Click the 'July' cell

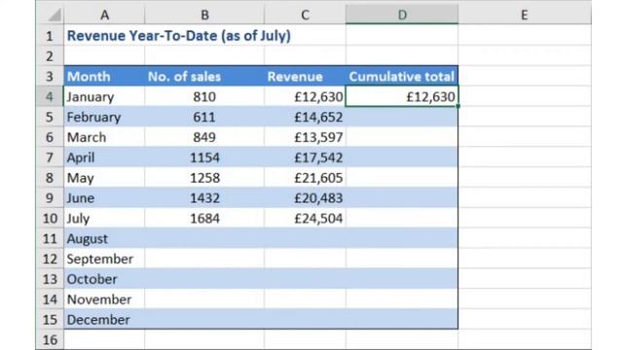(104, 218)
